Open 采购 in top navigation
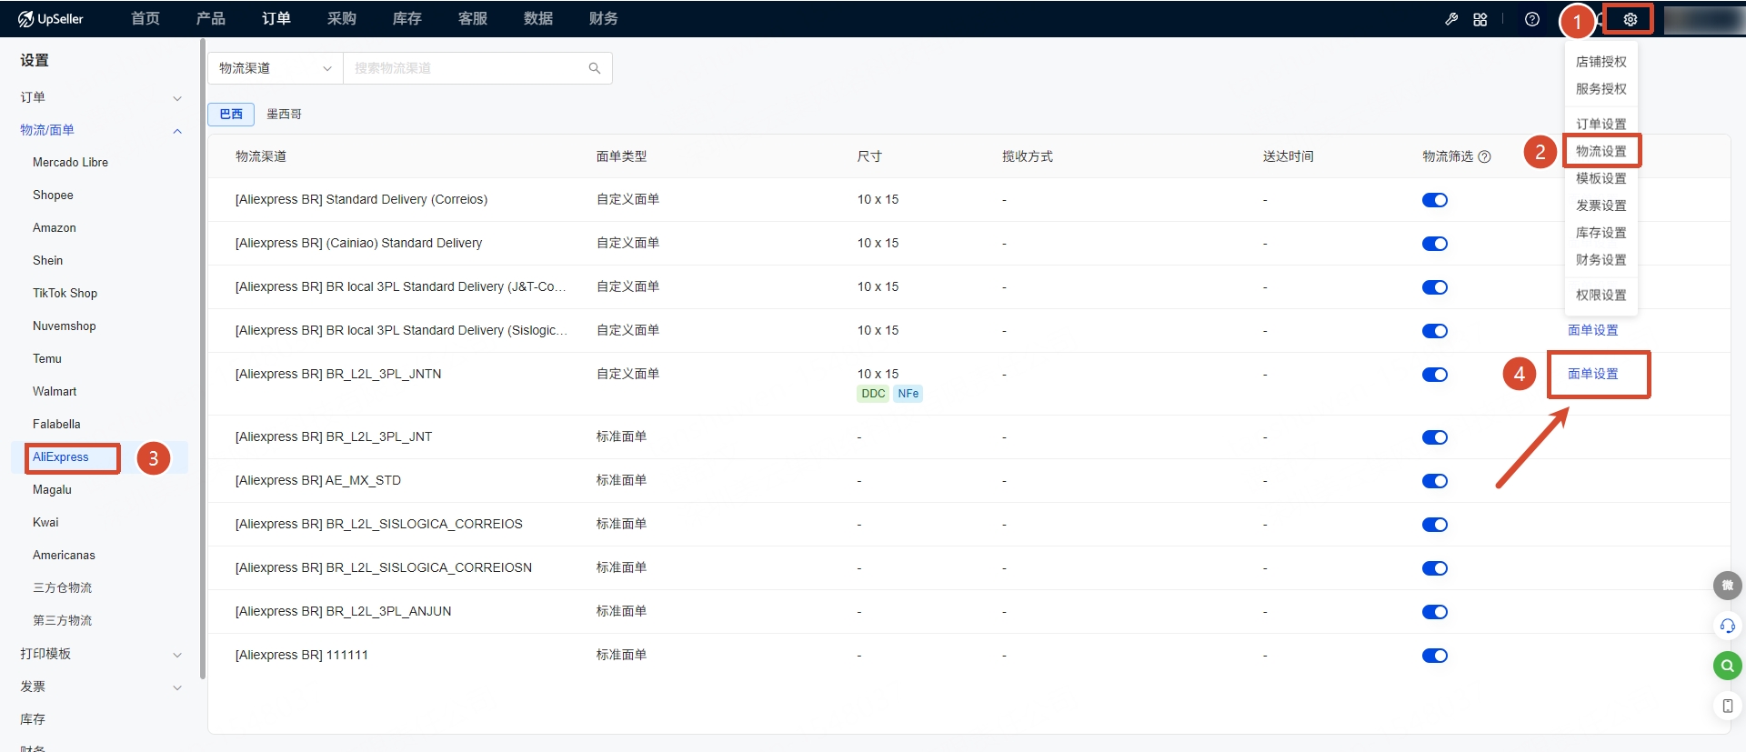Screen dimensions: 1746x752 (x=342, y=19)
